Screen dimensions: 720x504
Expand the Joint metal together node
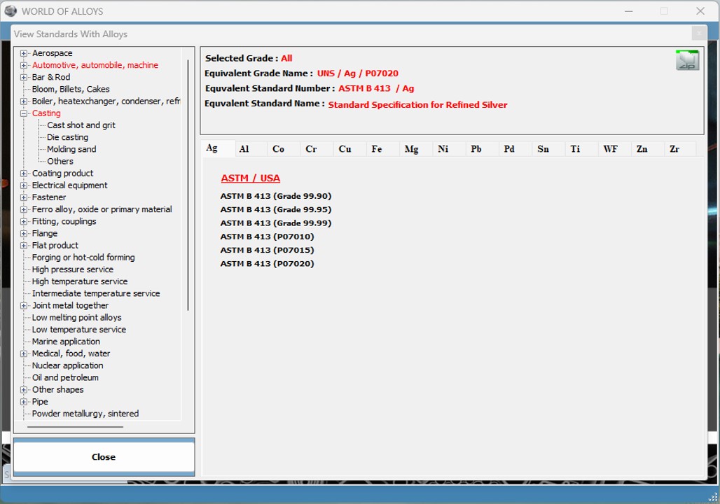(x=23, y=306)
